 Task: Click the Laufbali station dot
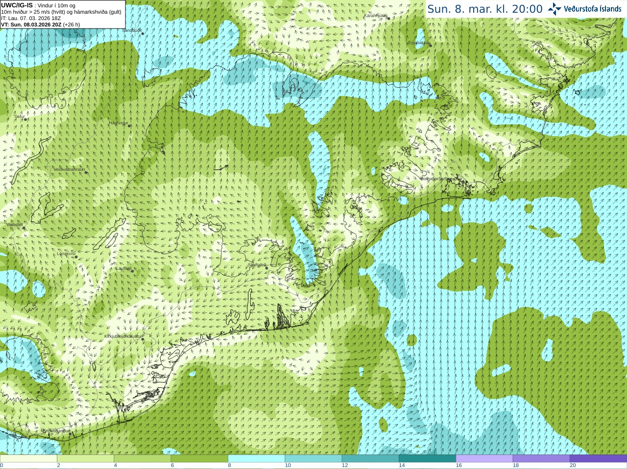pyautogui.click(x=132, y=271)
